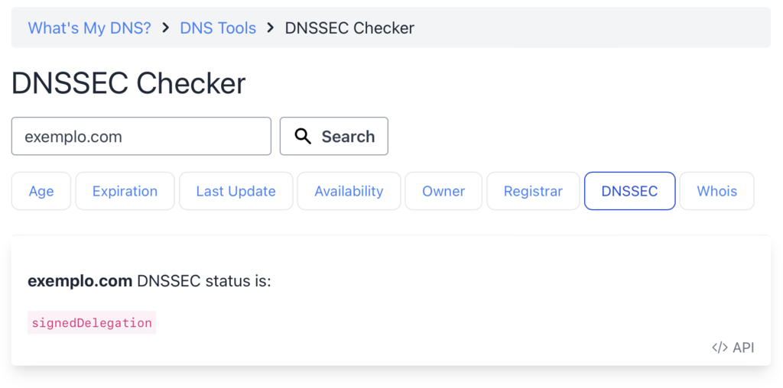Open the Last Update tab
783x388 pixels.
(236, 191)
